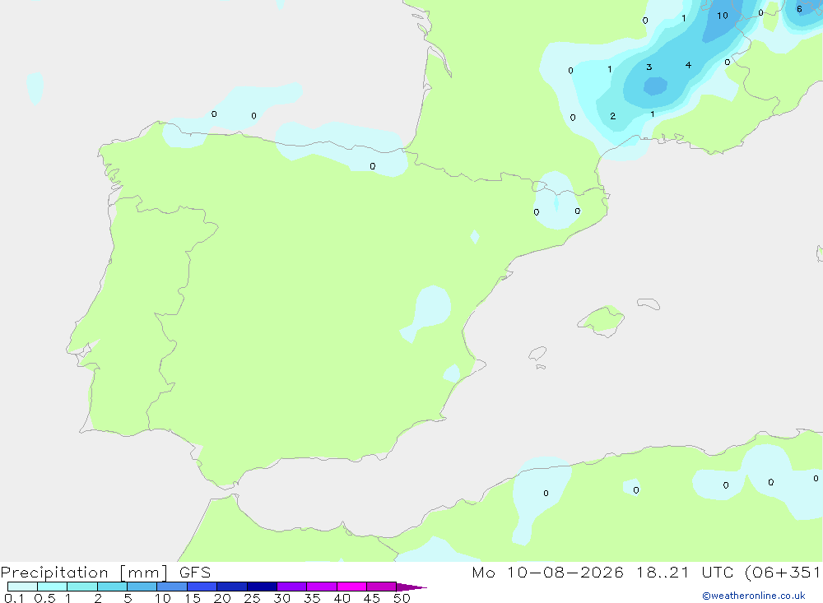Click the '4' precipitation value over France

(x=688, y=65)
